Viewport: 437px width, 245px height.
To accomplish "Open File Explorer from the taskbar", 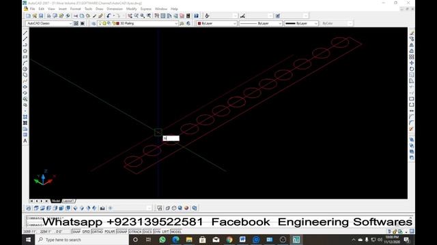I will click(189, 240).
